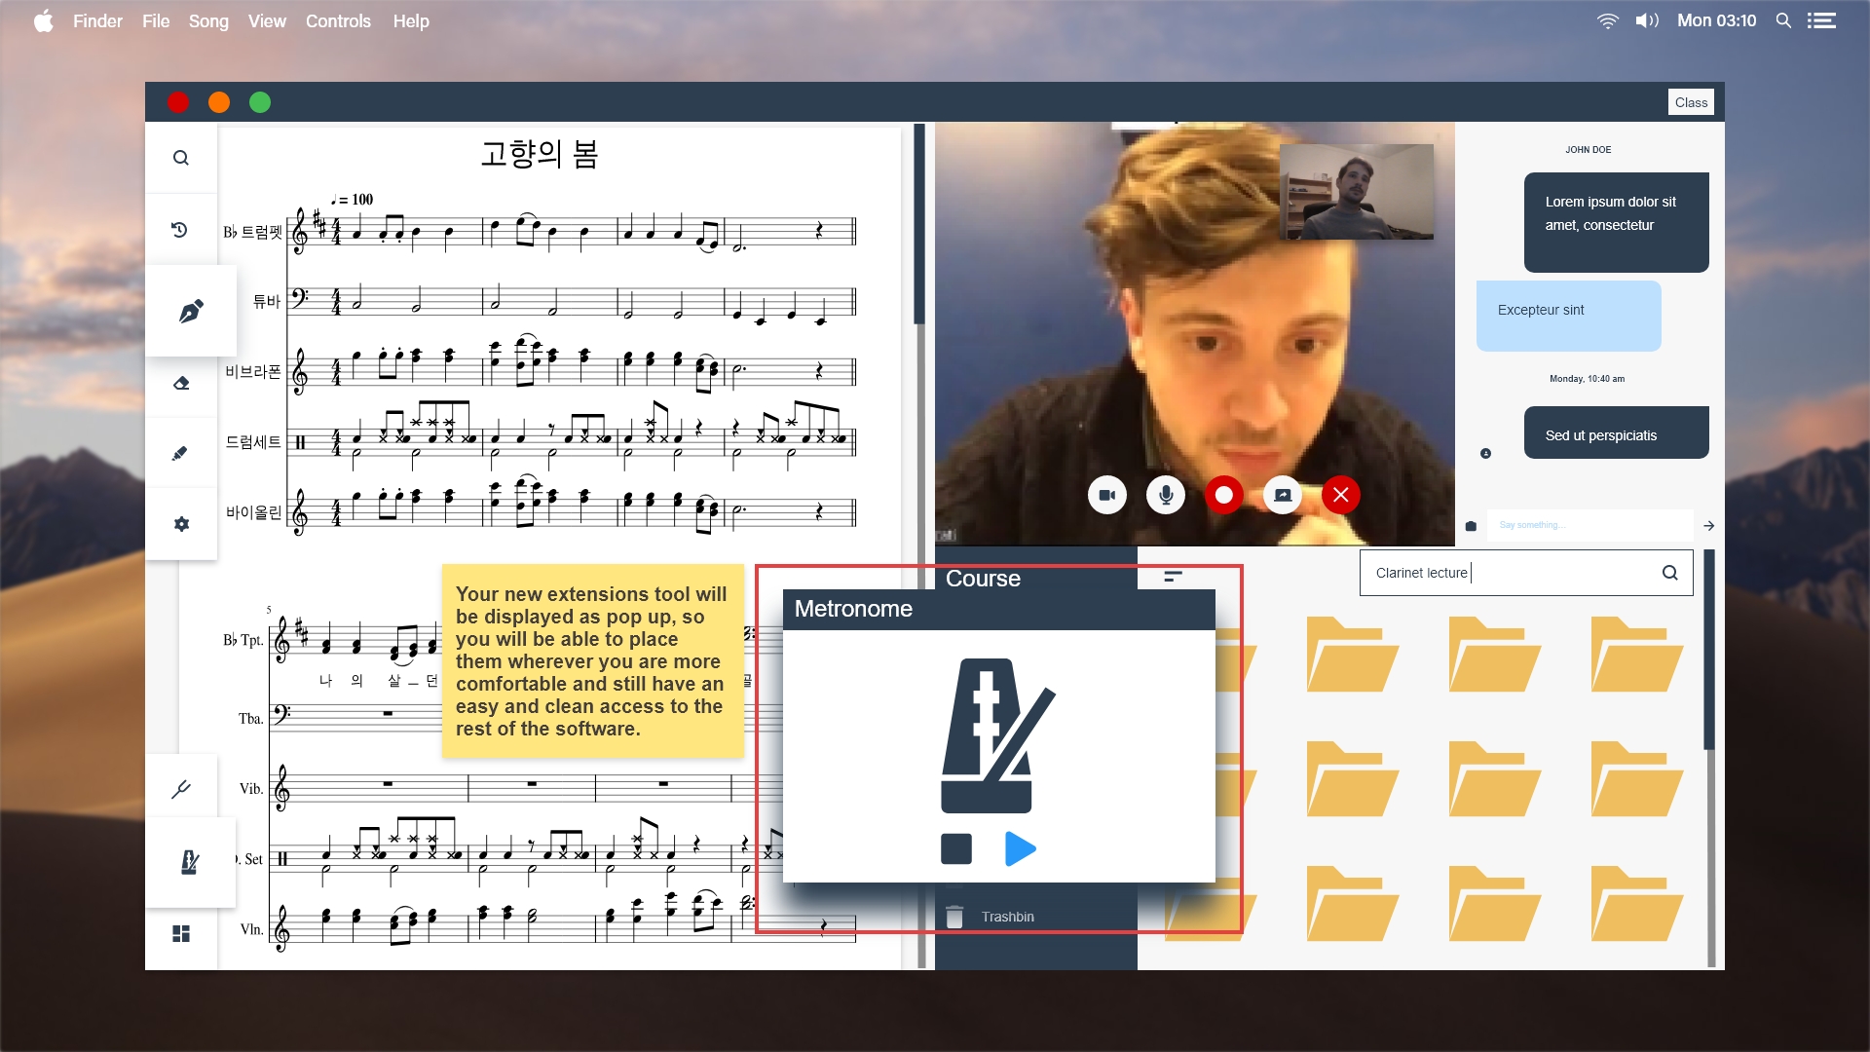This screenshot has height=1052, width=1870.
Task: Open the dashboard grid icon
Action: [181, 933]
